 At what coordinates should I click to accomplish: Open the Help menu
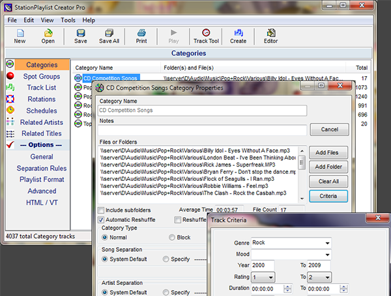89,20
